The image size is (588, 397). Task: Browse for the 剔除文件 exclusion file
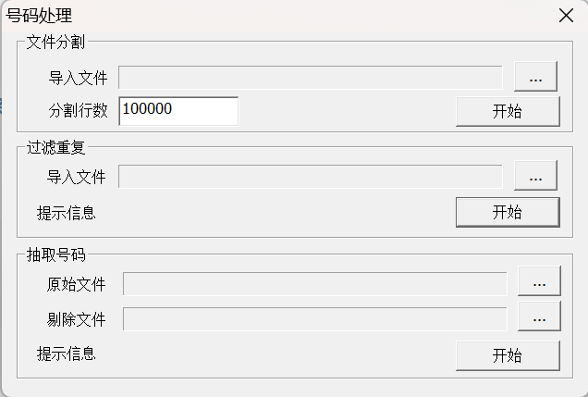(x=539, y=317)
